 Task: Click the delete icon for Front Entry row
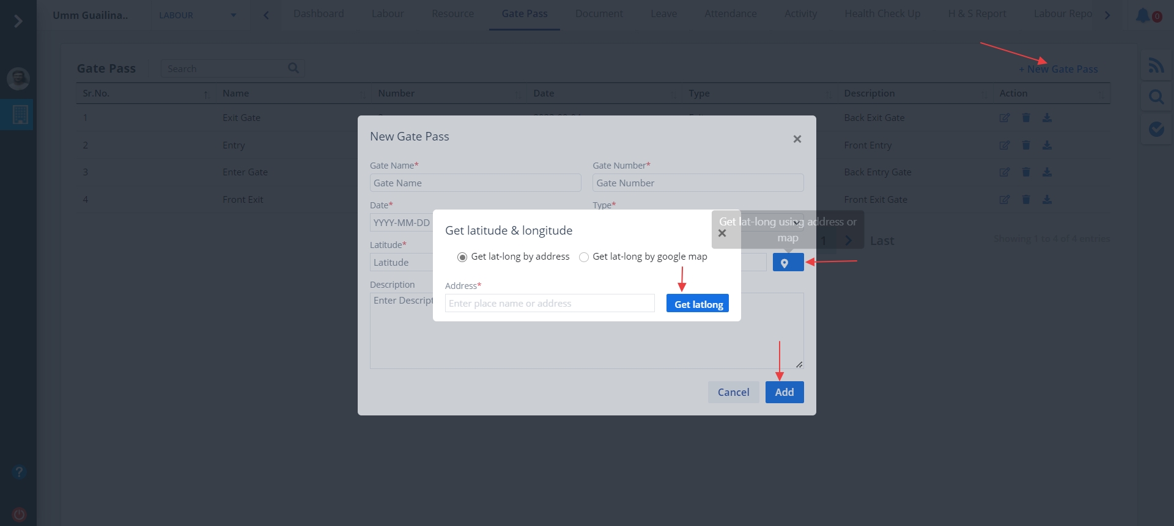coord(1026,145)
